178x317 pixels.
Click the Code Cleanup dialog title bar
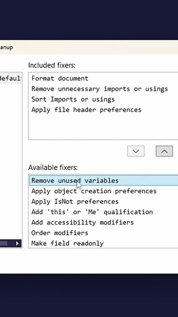coord(89,47)
